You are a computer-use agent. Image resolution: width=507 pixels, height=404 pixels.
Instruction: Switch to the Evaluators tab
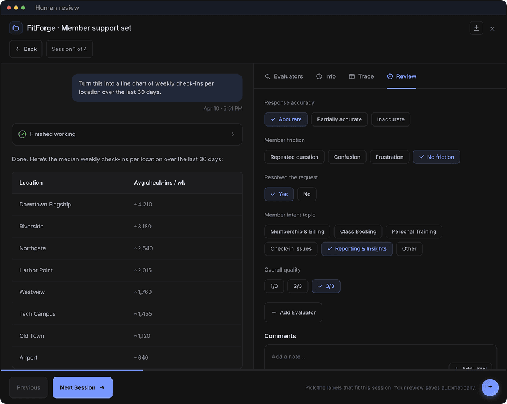pyautogui.click(x=284, y=76)
